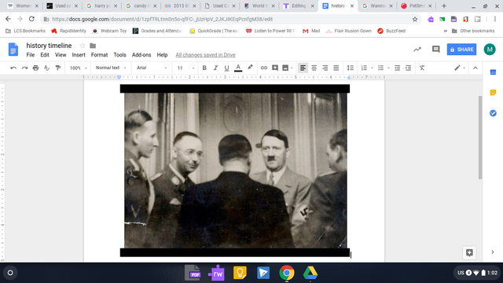This screenshot has height=283, width=503.
Task: Open the Arial font dropdown
Action: [152, 68]
